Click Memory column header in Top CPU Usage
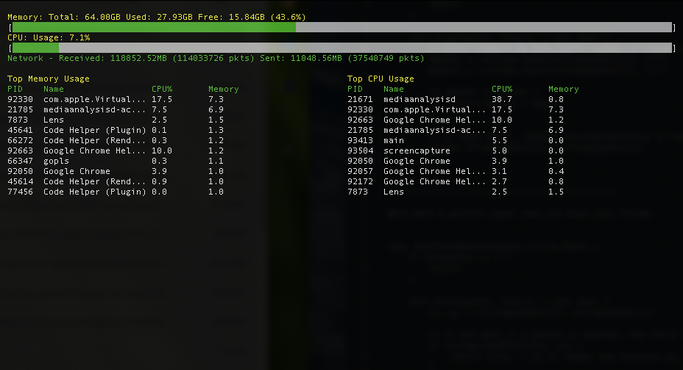This screenshot has height=370, width=683. tap(564, 89)
